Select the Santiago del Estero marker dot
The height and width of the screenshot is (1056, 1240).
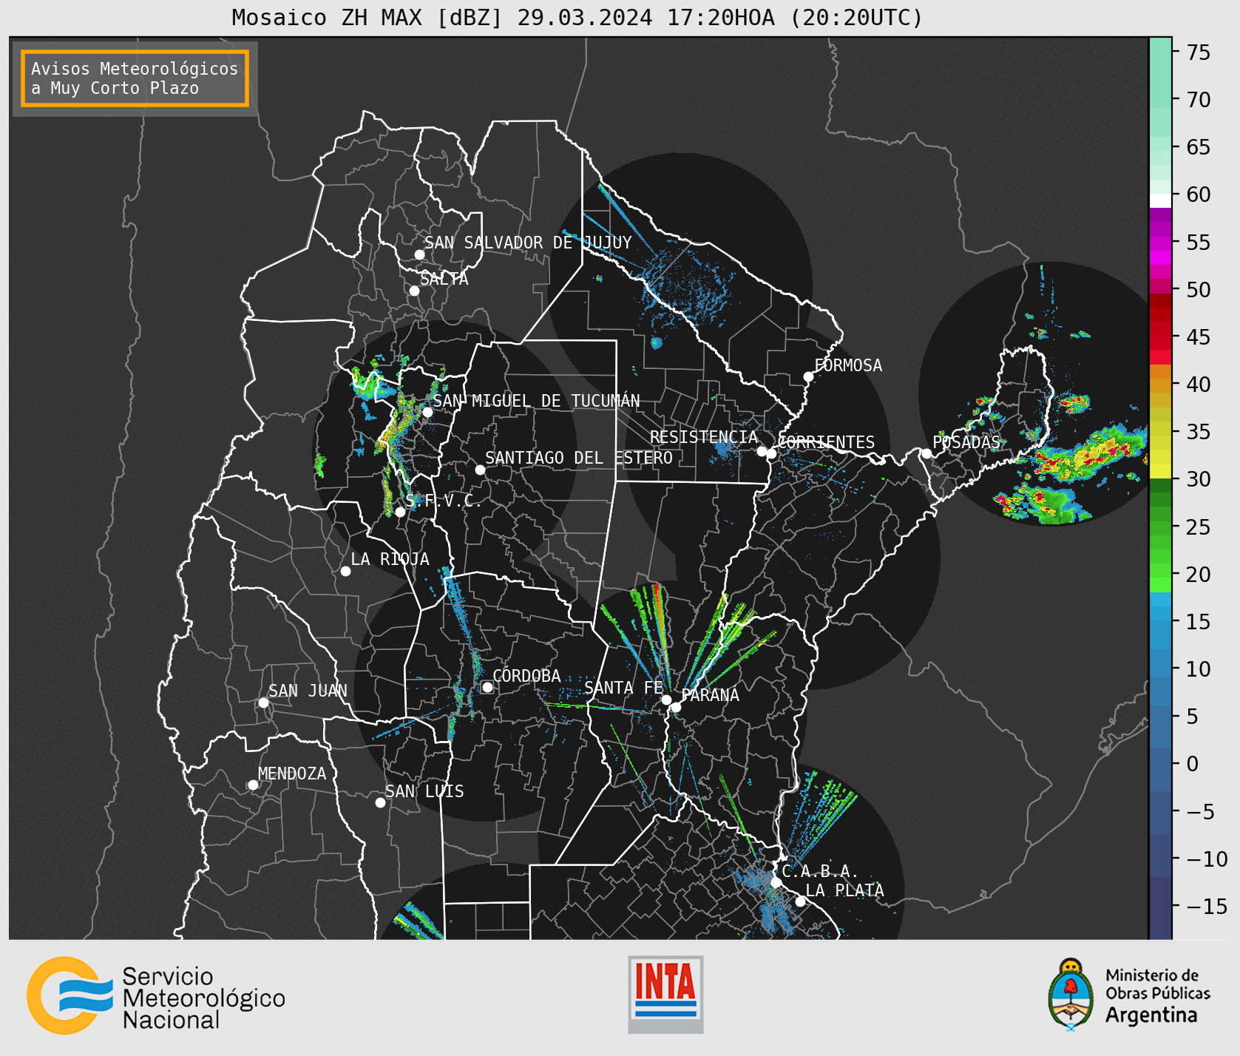point(480,470)
